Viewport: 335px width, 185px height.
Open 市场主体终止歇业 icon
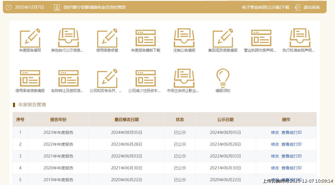tap(184, 79)
